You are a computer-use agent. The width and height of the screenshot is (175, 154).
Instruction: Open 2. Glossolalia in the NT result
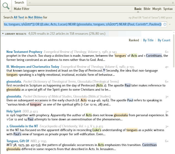click(x=22, y=126)
